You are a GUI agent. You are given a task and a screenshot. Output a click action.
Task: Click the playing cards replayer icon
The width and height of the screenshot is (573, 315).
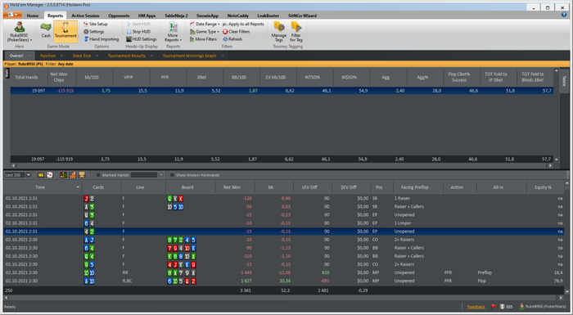pyautogui.click(x=50, y=175)
